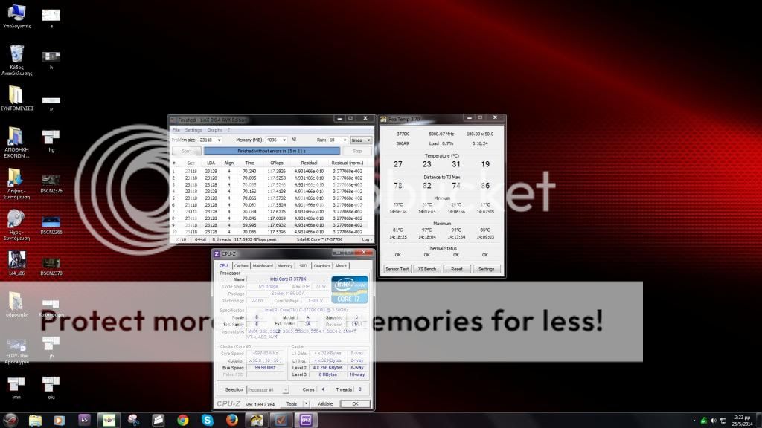Click the volume icon in the system tray
This screenshot has width=762, height=428.
714,420
